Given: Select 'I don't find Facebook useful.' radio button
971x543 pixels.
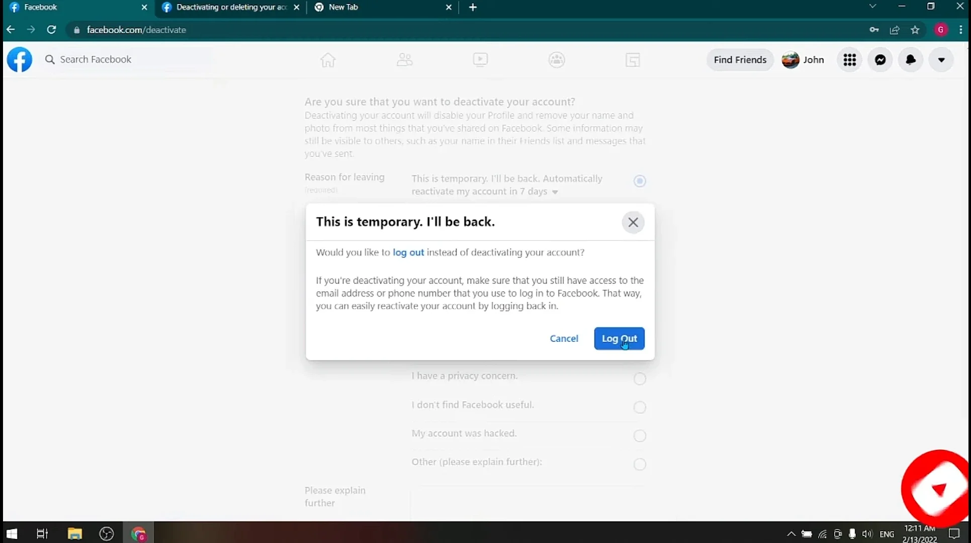Looking at the screenshot, I should (x=640, y=407).
